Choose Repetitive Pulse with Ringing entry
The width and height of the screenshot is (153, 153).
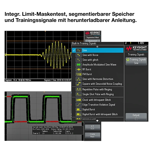97,90
